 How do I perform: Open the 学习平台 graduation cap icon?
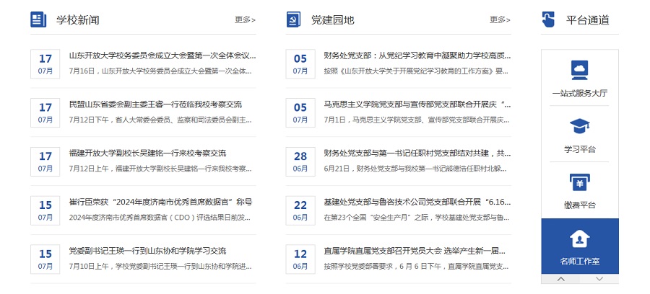pos(579,125)
